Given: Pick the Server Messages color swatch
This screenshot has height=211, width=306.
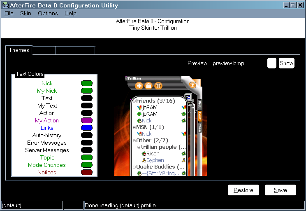Looking at the screenshot, I should [x=87, y=150].
